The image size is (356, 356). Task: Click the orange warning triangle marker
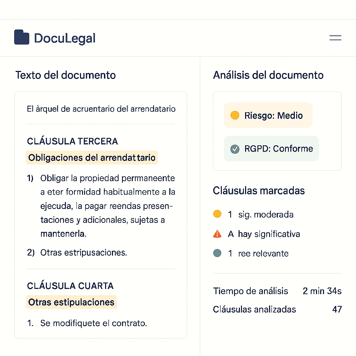click(217, 234)
